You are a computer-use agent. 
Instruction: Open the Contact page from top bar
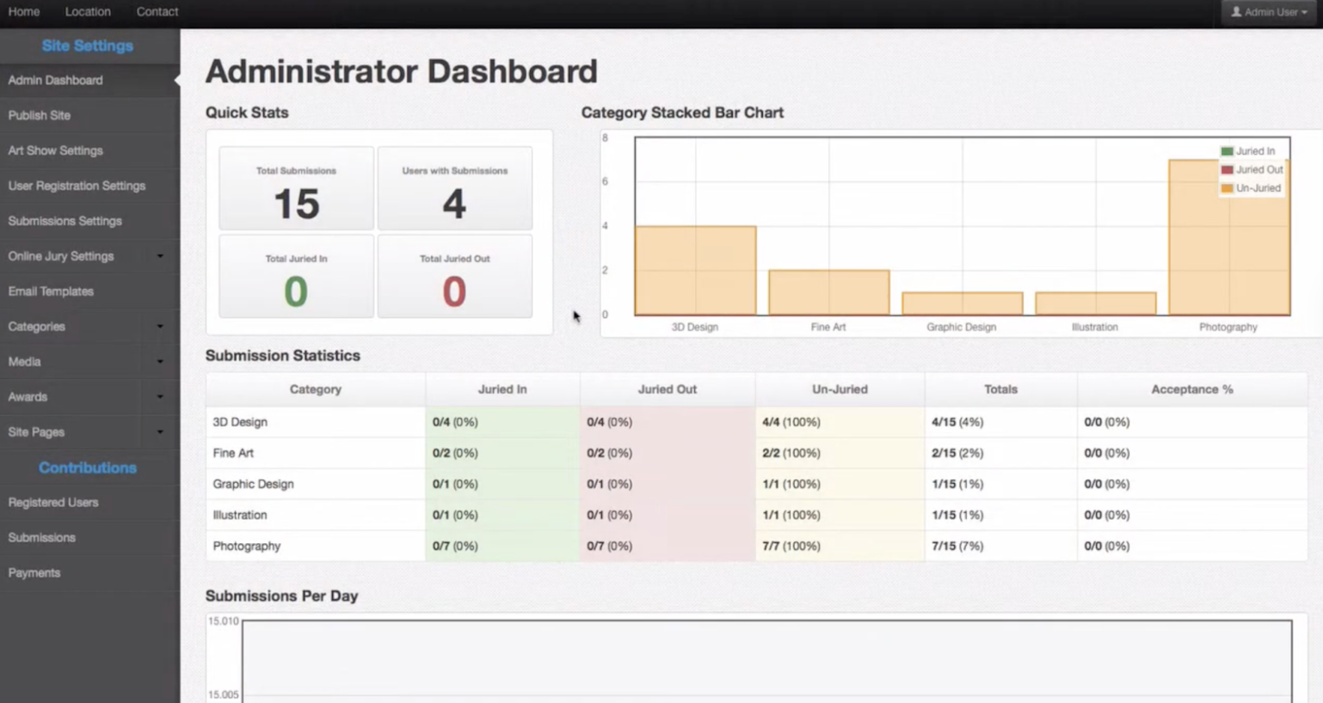click(x=157, y=11)
